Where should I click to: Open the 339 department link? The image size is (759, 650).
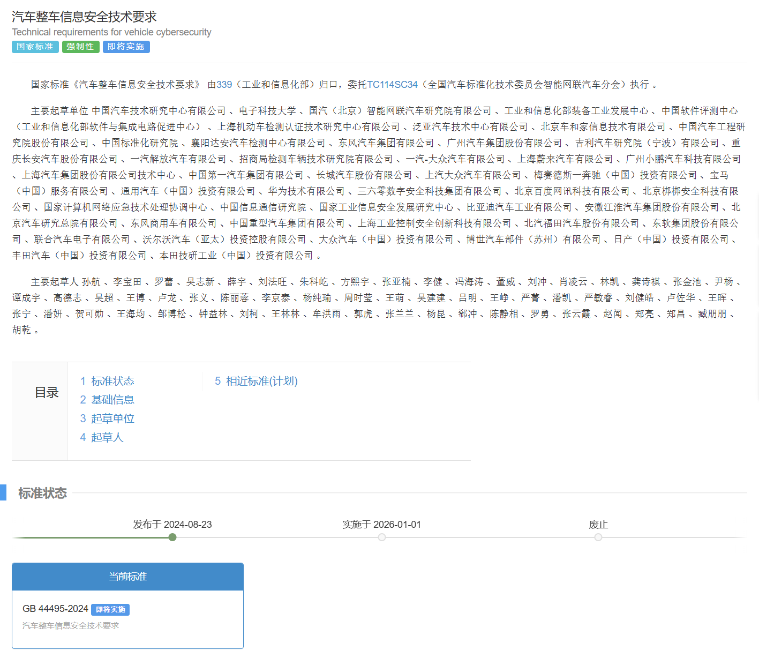[224, 85]
